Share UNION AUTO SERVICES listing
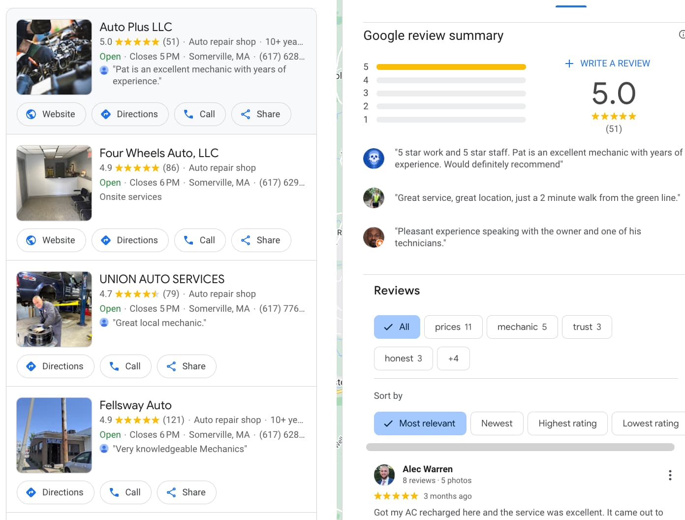 [187, 366]
